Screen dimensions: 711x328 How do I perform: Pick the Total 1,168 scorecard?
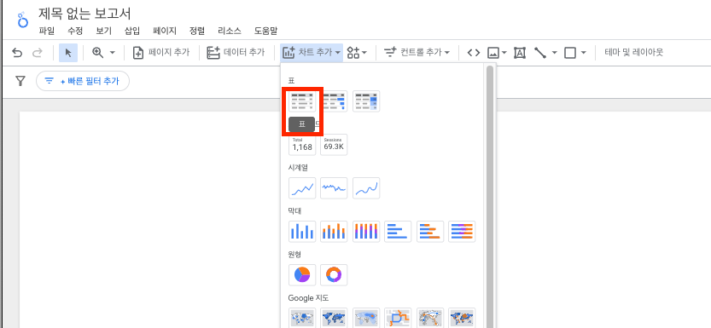coord(302,145)
